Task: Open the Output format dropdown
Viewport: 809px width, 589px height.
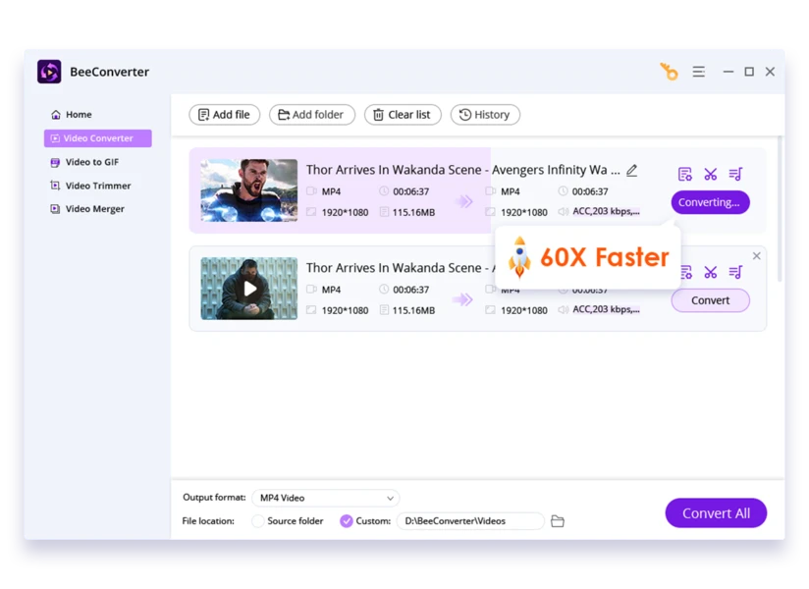Action: coord(325,498)
